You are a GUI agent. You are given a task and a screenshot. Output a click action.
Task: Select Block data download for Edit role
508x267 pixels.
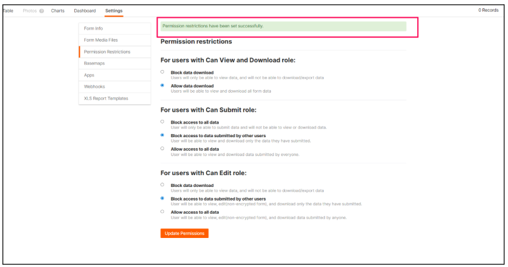pos(163,185)
